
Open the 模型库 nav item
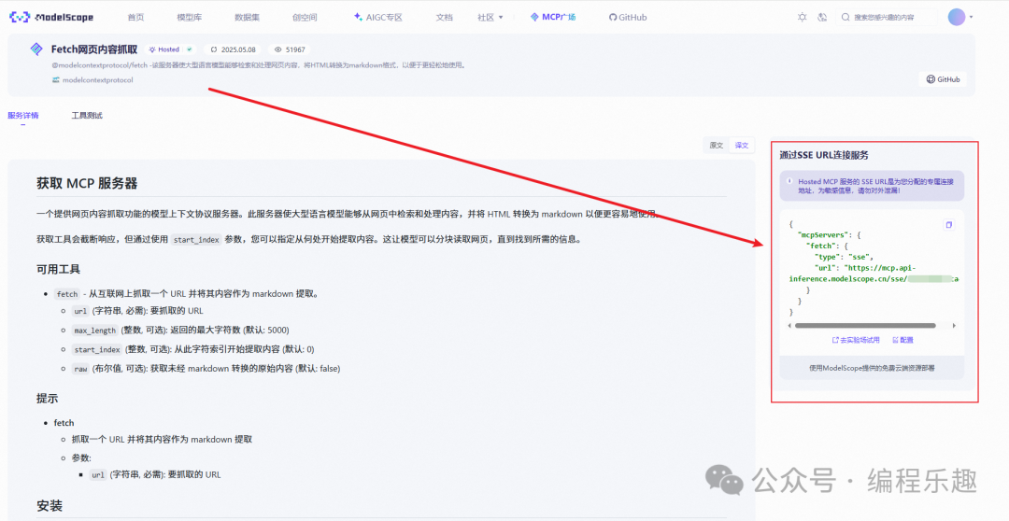click(x=189, y=18)
